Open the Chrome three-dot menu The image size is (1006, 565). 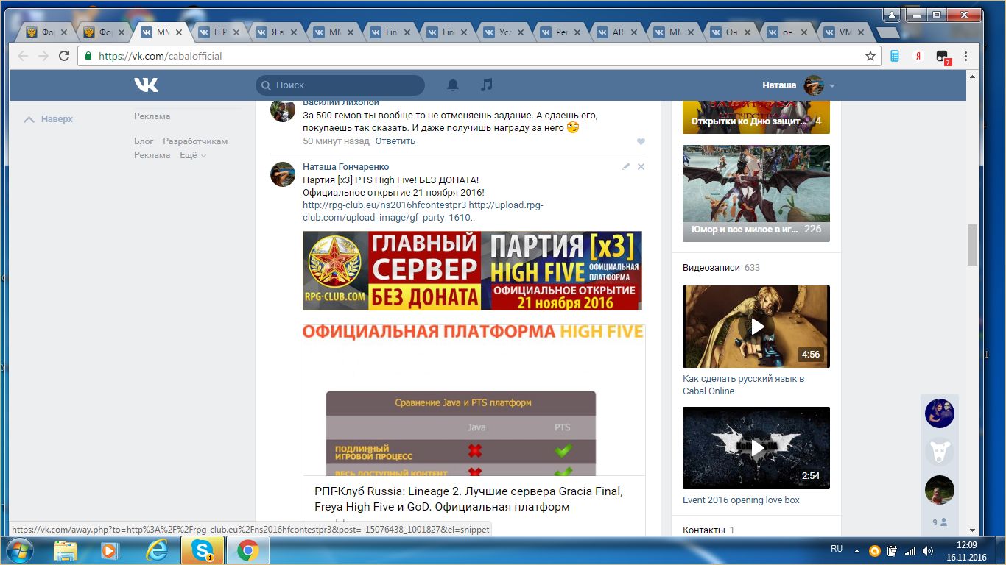point(965,56)
